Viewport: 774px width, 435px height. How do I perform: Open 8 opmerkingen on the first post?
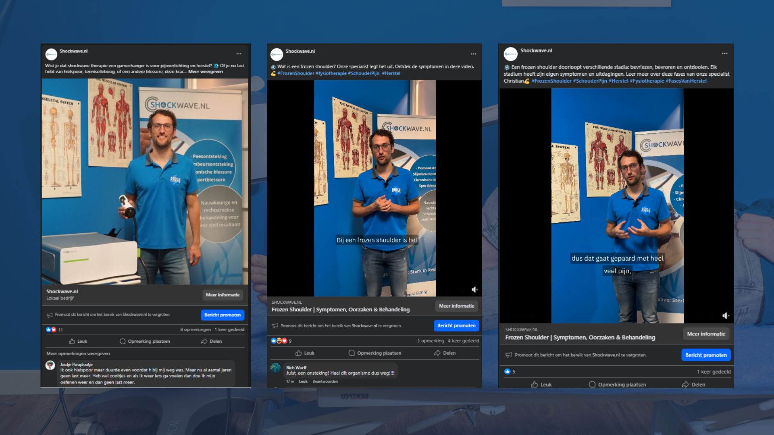[x=196, y=329]
